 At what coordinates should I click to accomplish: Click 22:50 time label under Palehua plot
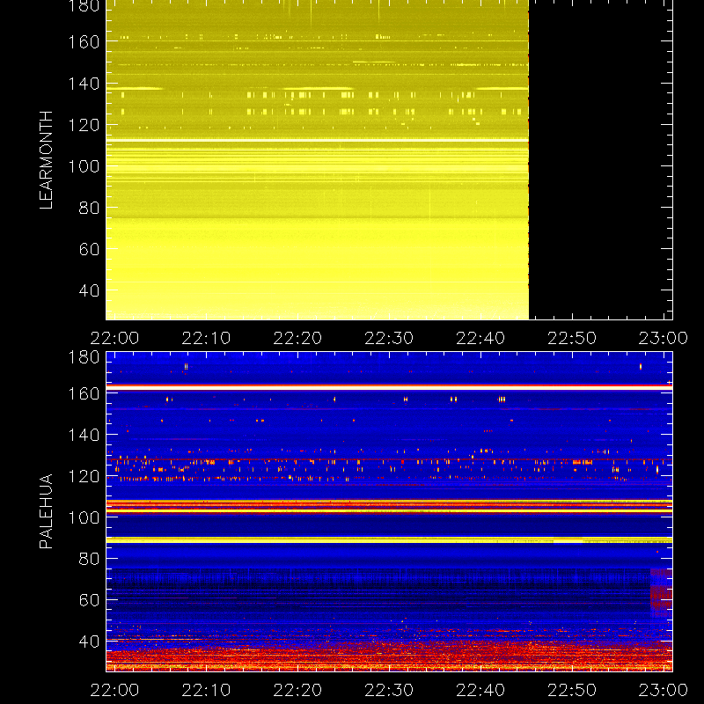point(571,690)
